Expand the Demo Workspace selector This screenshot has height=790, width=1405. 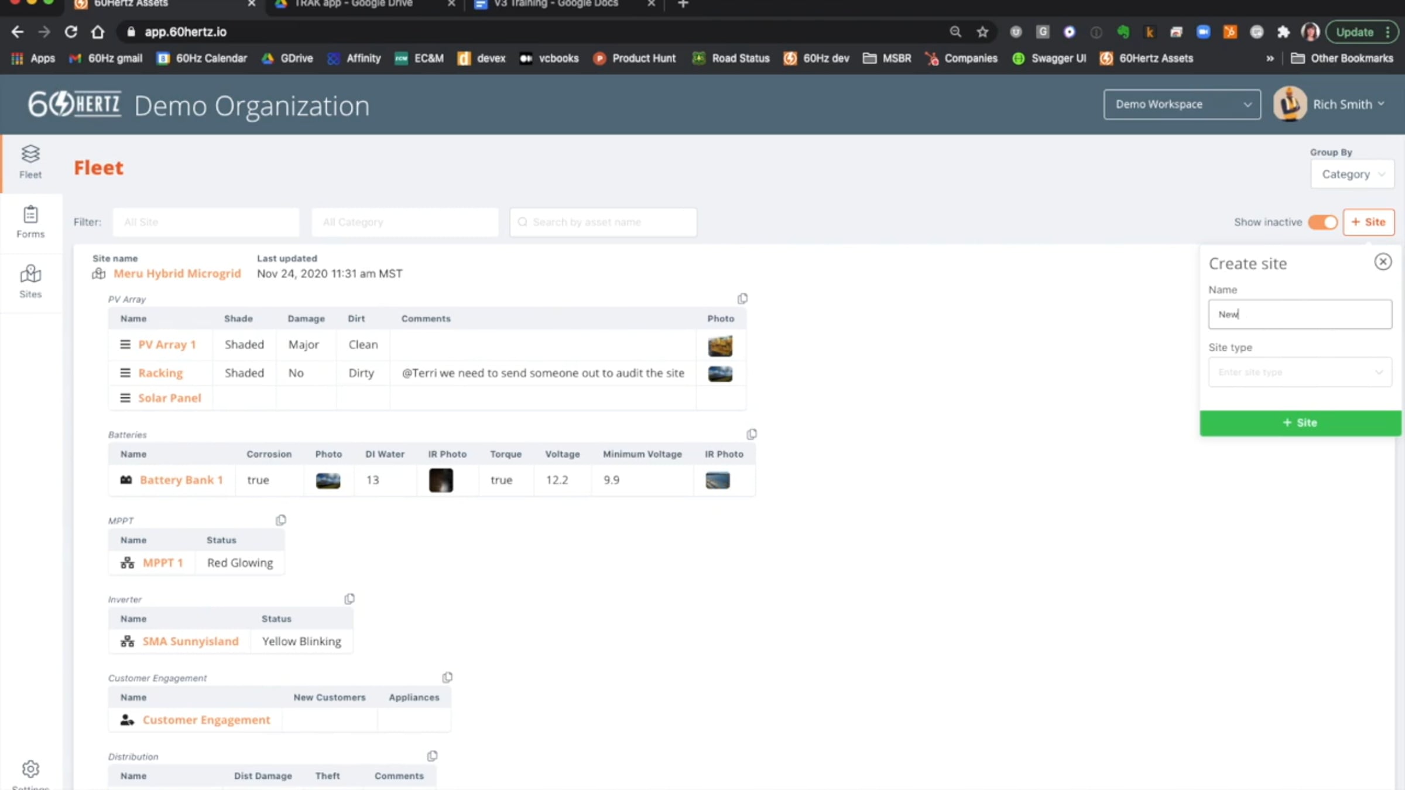(1181, 104)
